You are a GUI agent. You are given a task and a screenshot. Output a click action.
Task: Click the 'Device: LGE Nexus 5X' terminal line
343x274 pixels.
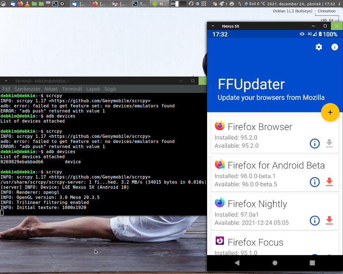point(65,187)
